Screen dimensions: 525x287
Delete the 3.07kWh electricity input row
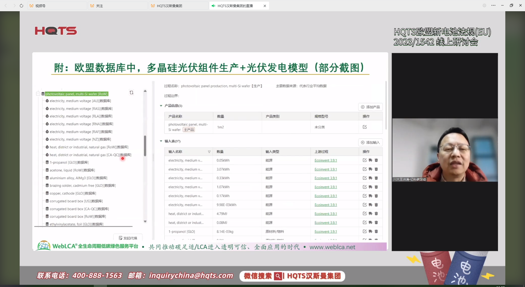[x=376, y=169]
